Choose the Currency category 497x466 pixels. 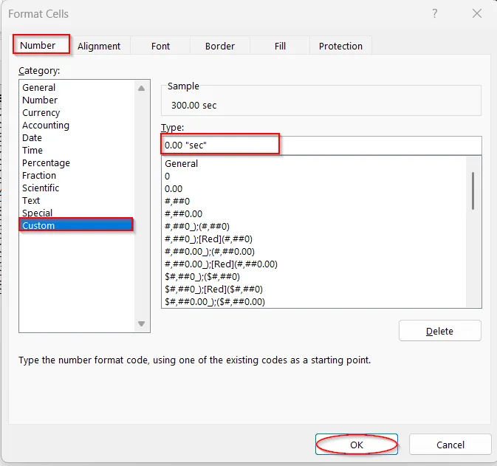coord(77,112)
